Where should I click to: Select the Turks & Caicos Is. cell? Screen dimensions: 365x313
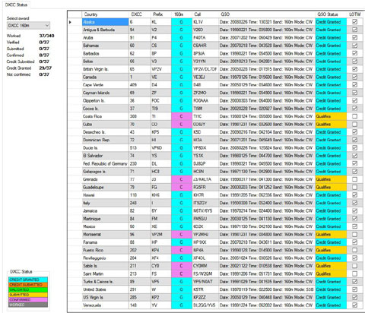(x=106, y=282)
